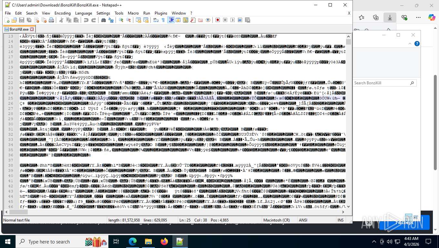439x248 pixels.
Task: Click the Print toolbar icon
Action: tap(51, 20)
